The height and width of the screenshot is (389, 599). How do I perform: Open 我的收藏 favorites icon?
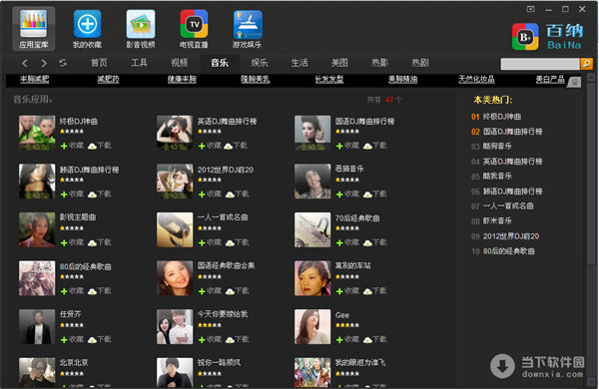pyautogui.click(x=87, y=29)
